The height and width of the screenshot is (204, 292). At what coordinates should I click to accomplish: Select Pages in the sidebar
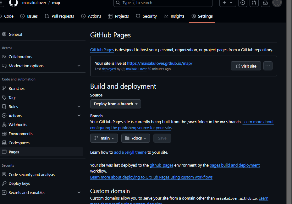pos(42,152)
